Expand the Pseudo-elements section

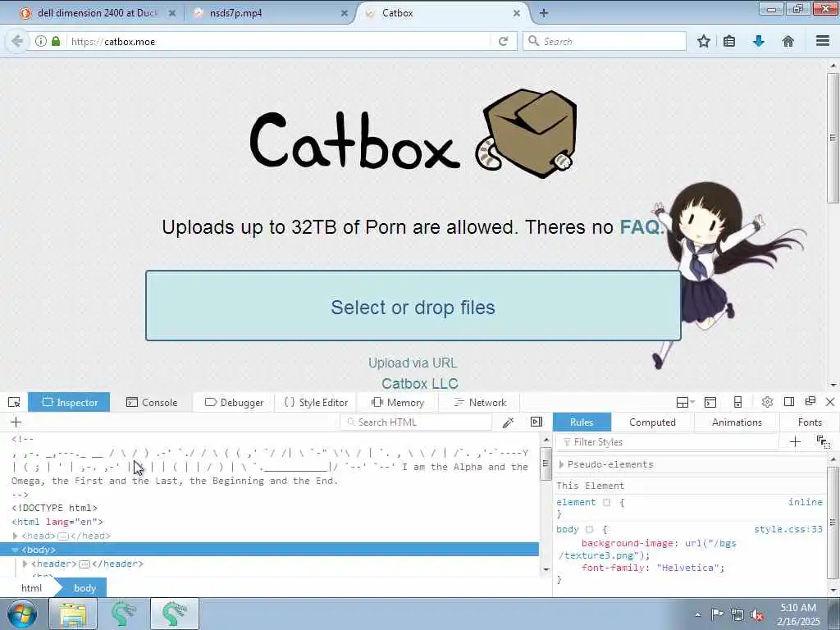coord(561,464)
